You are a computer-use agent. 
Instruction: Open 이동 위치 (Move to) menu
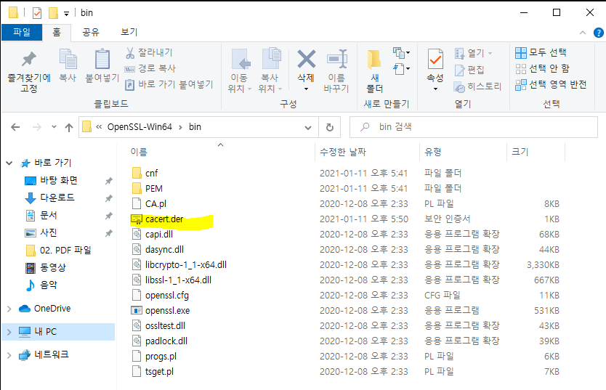pos(239,71)
